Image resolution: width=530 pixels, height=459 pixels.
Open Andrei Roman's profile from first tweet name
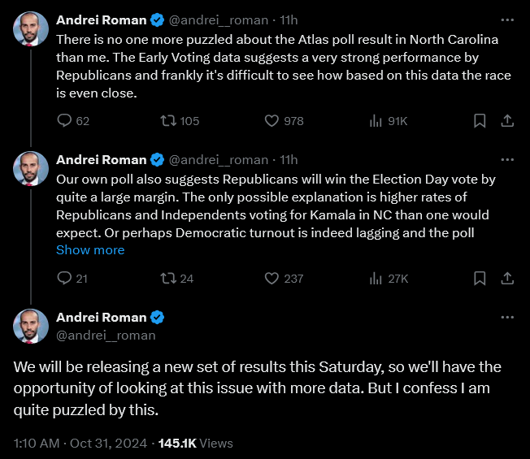[101, 19]
